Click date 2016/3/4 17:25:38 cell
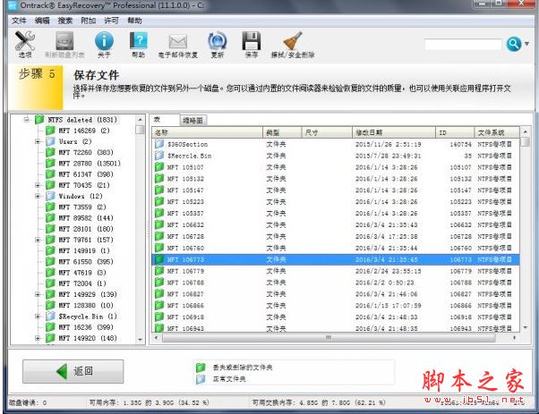 click(387, 237)
